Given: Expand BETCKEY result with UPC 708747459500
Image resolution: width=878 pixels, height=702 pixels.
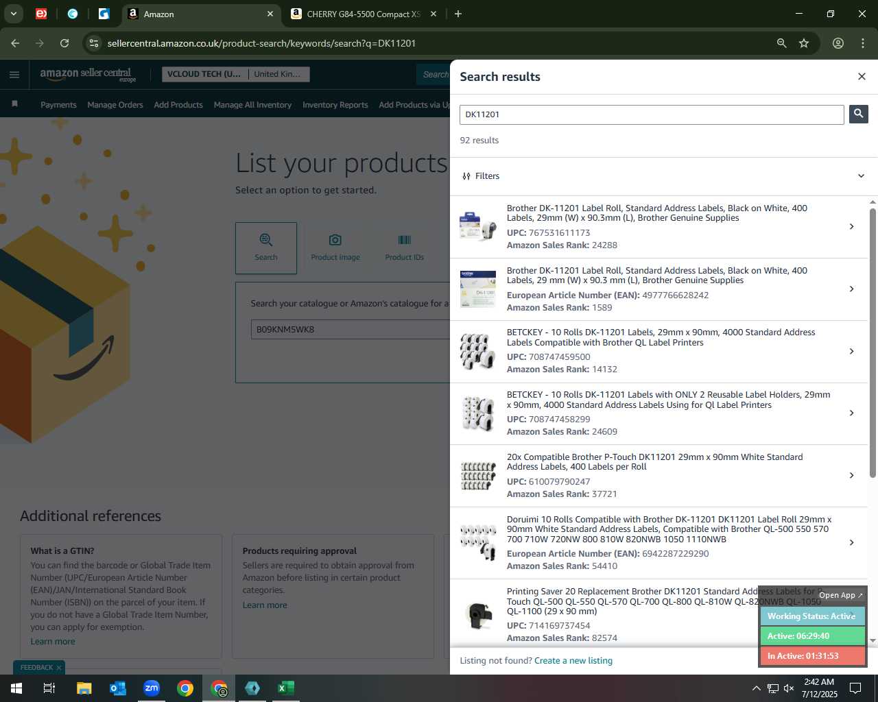Looking at the screenshot, I should (851, 351).
